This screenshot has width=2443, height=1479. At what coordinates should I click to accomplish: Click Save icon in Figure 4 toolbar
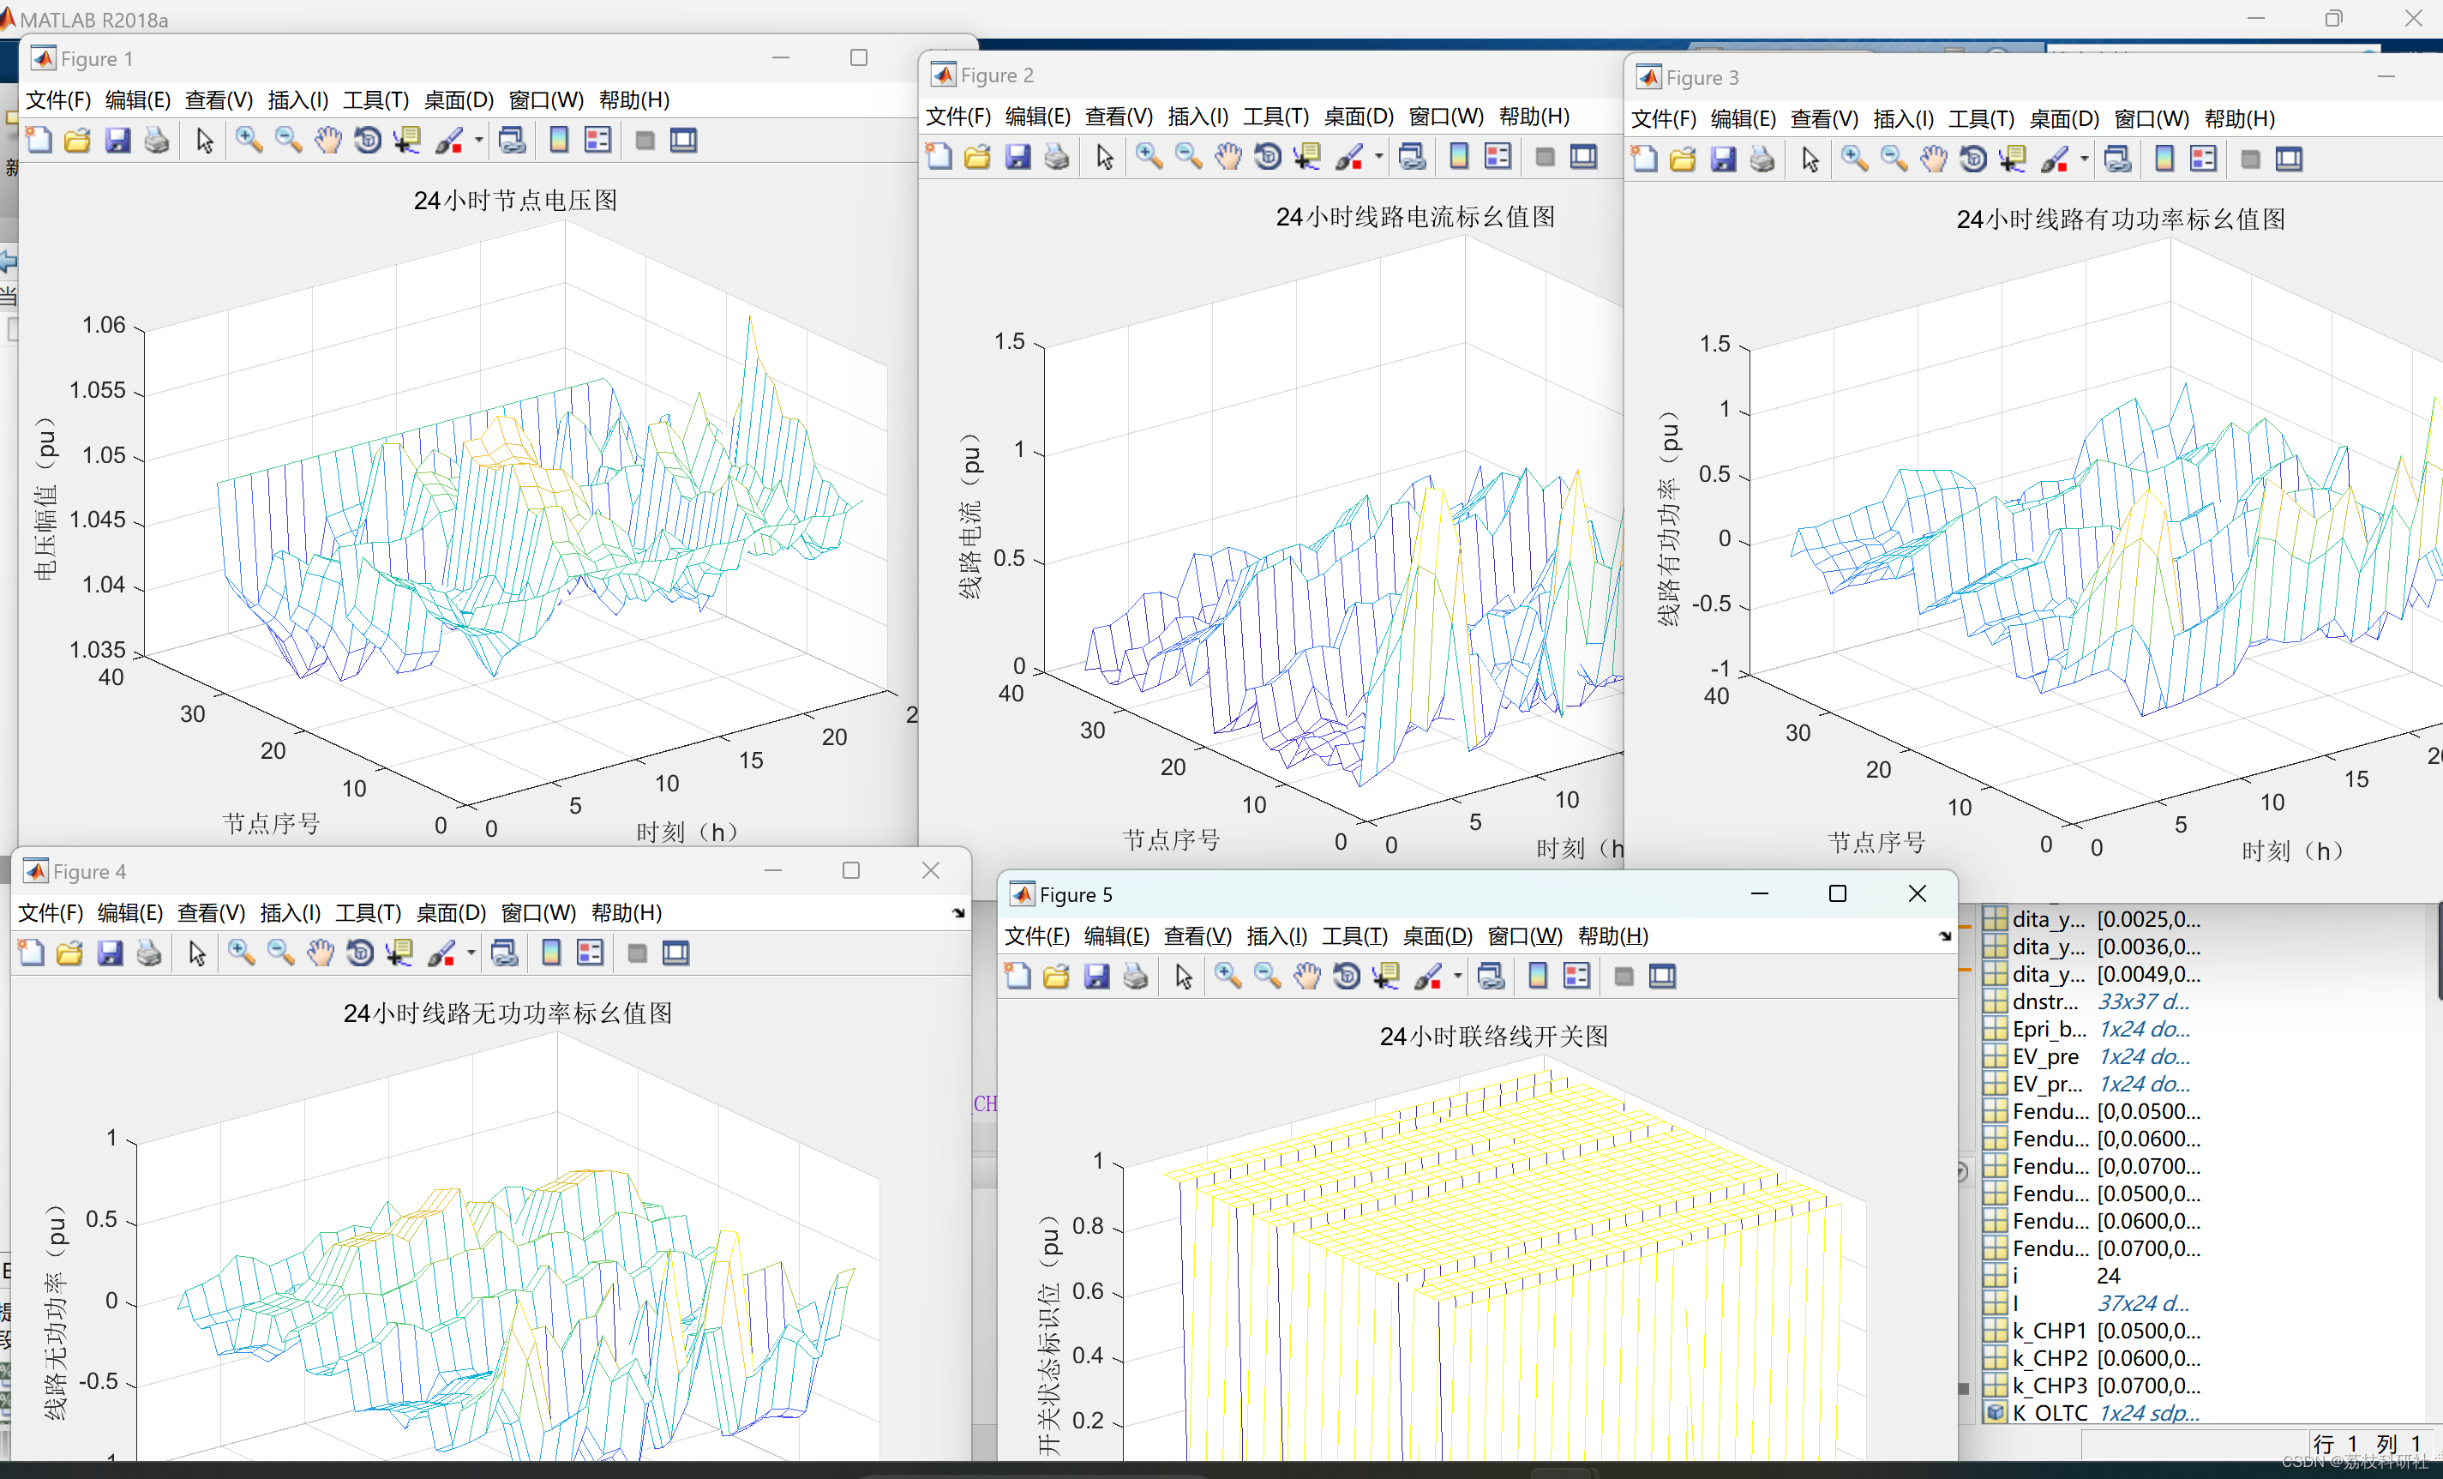point(110,953)
